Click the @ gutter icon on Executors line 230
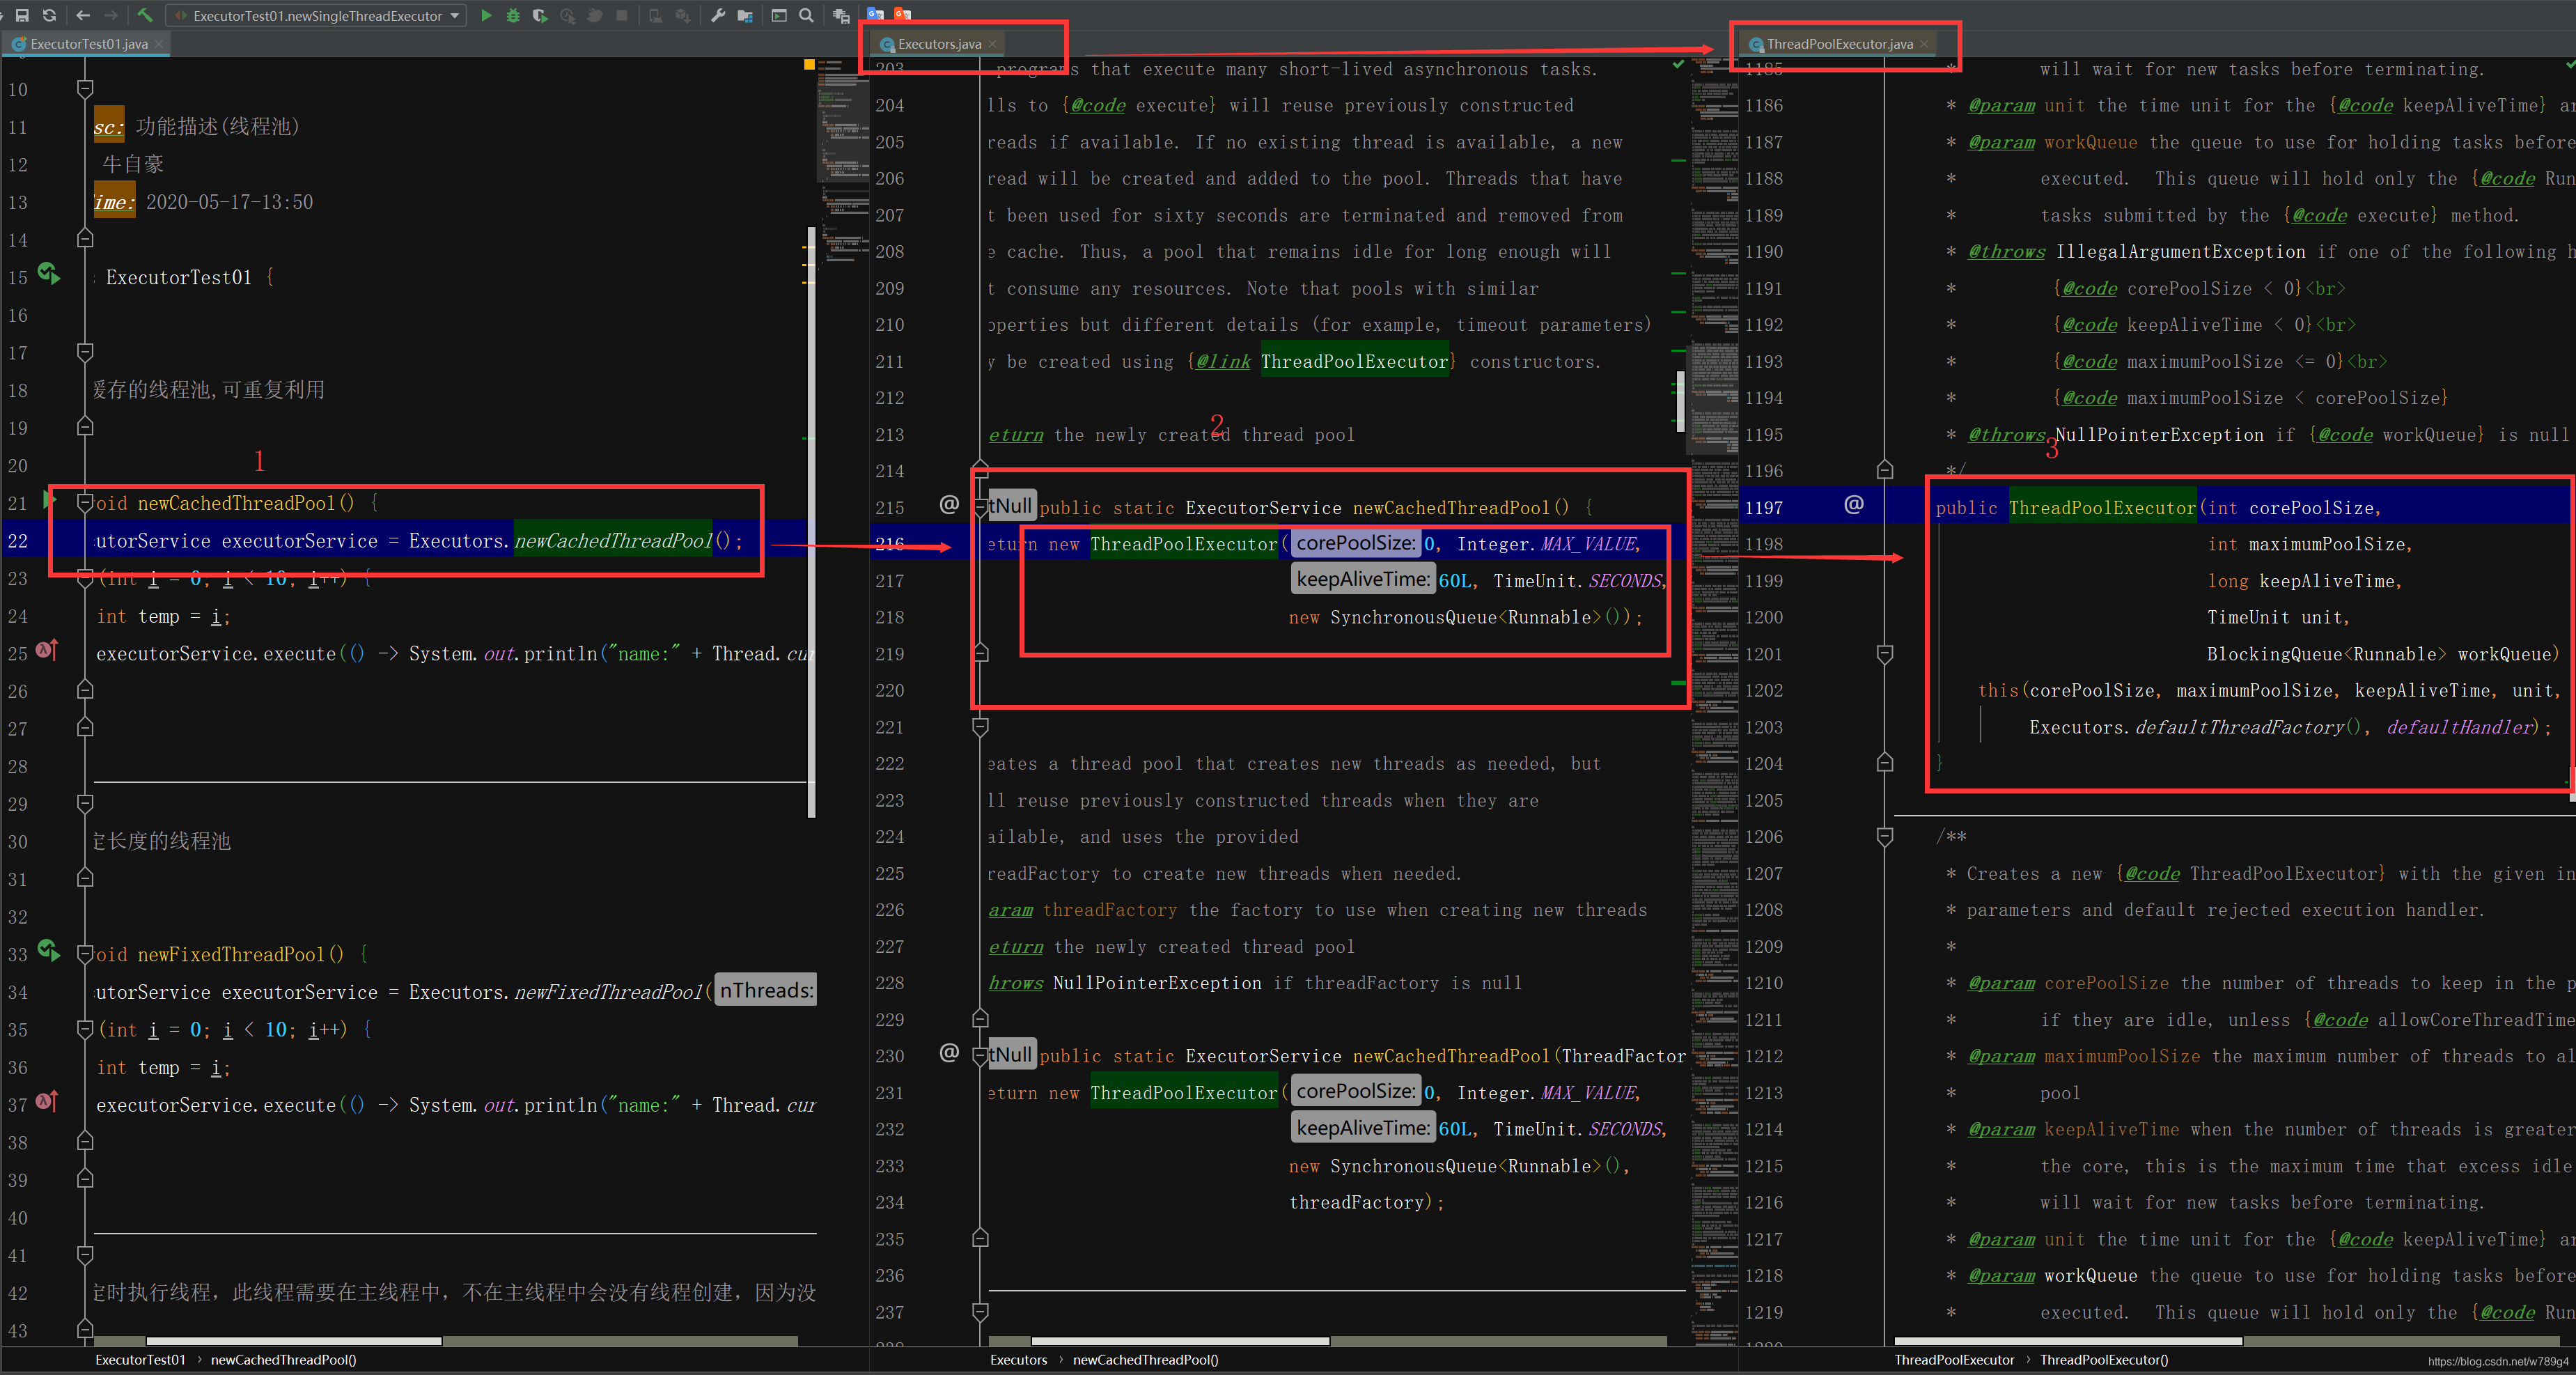This screenshot has height=1375, width=2576. click(949, 1052)
